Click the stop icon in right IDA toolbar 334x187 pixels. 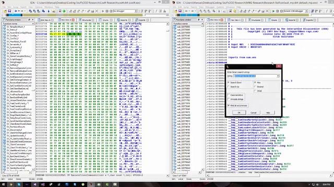pos(281,11)
